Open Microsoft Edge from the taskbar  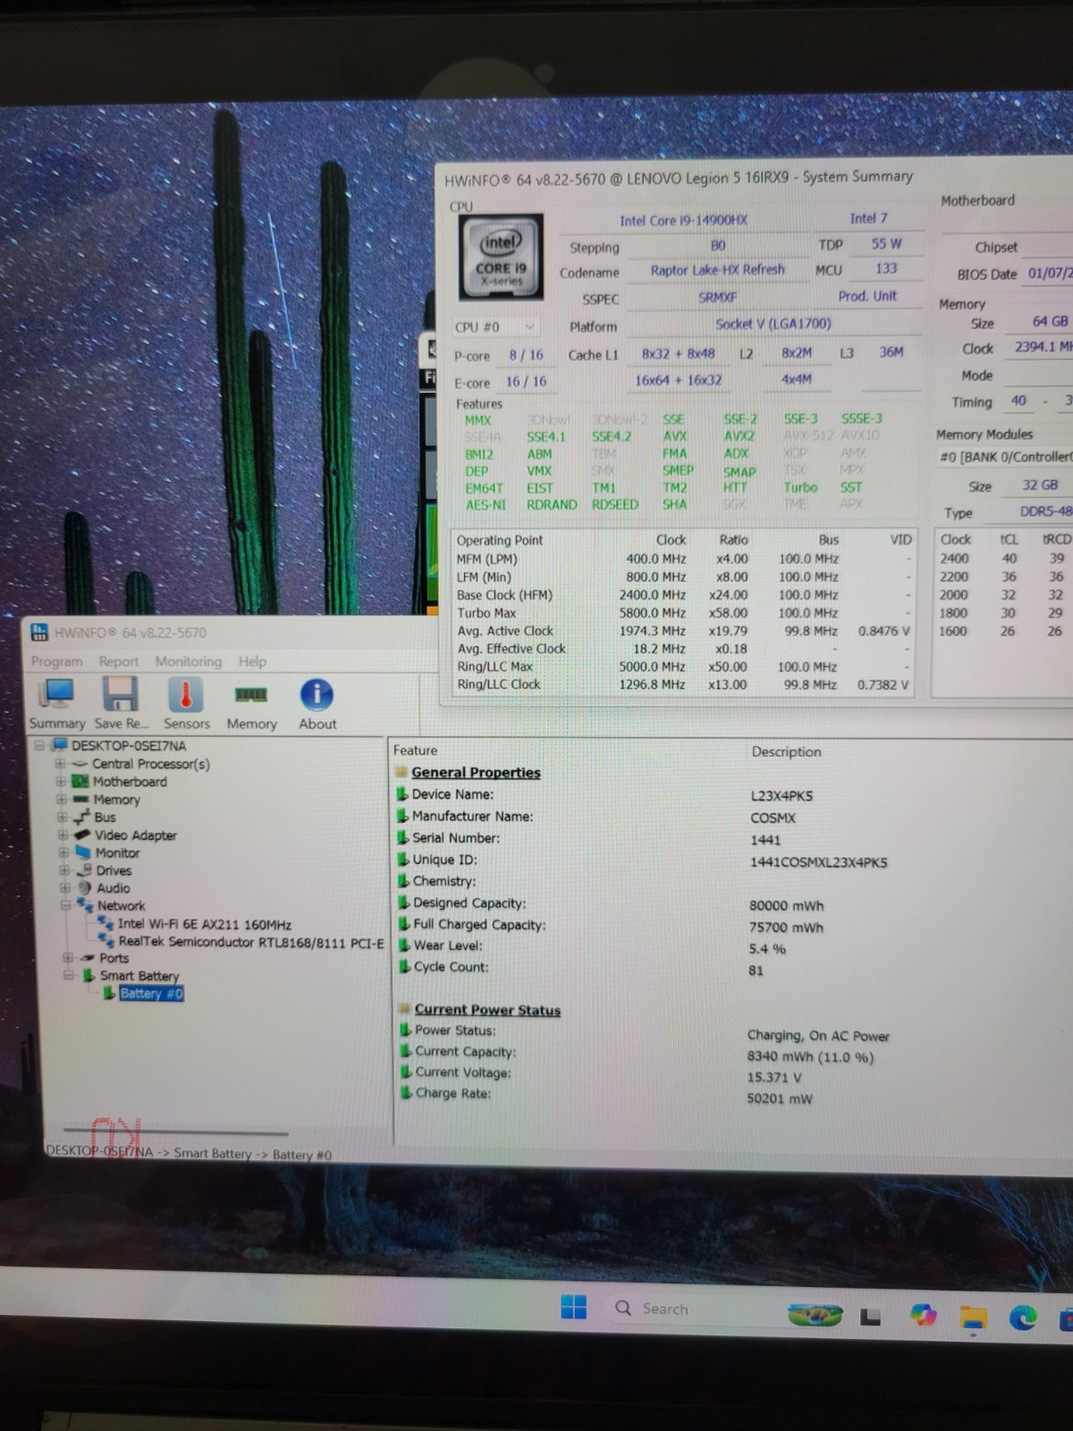(1022, 1317)
